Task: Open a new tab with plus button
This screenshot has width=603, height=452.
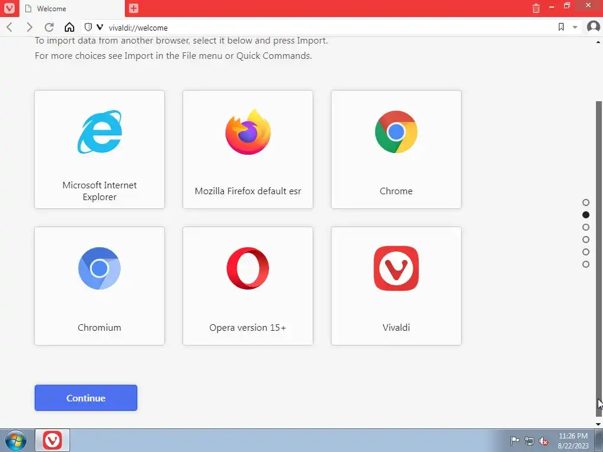Action: (x=134, y=8)
